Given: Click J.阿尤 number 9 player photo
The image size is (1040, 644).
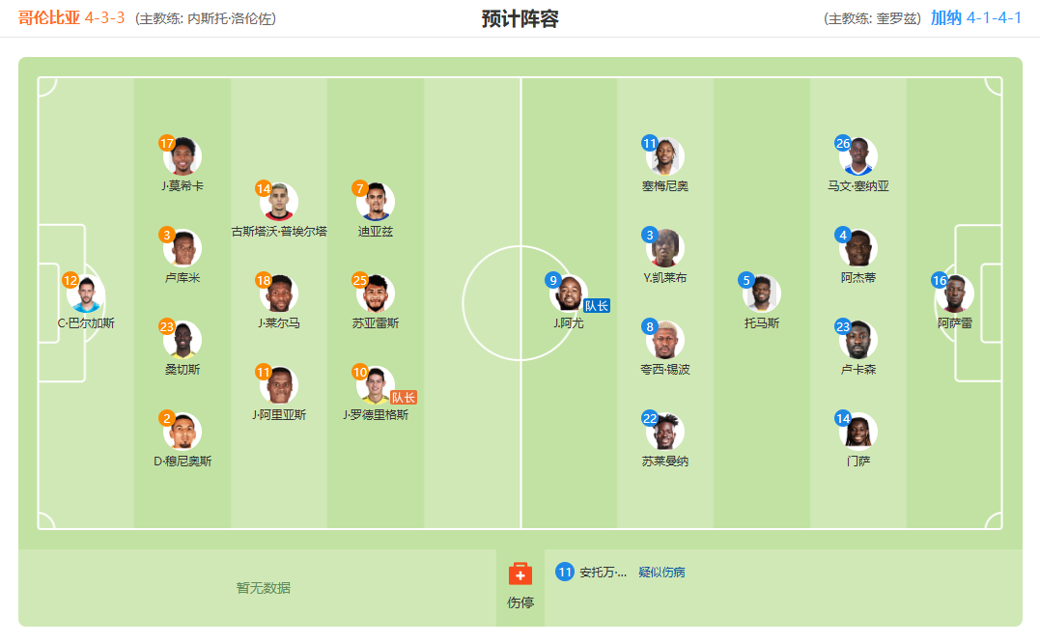Looking at the screenshot, I should (x=569, y=294).
